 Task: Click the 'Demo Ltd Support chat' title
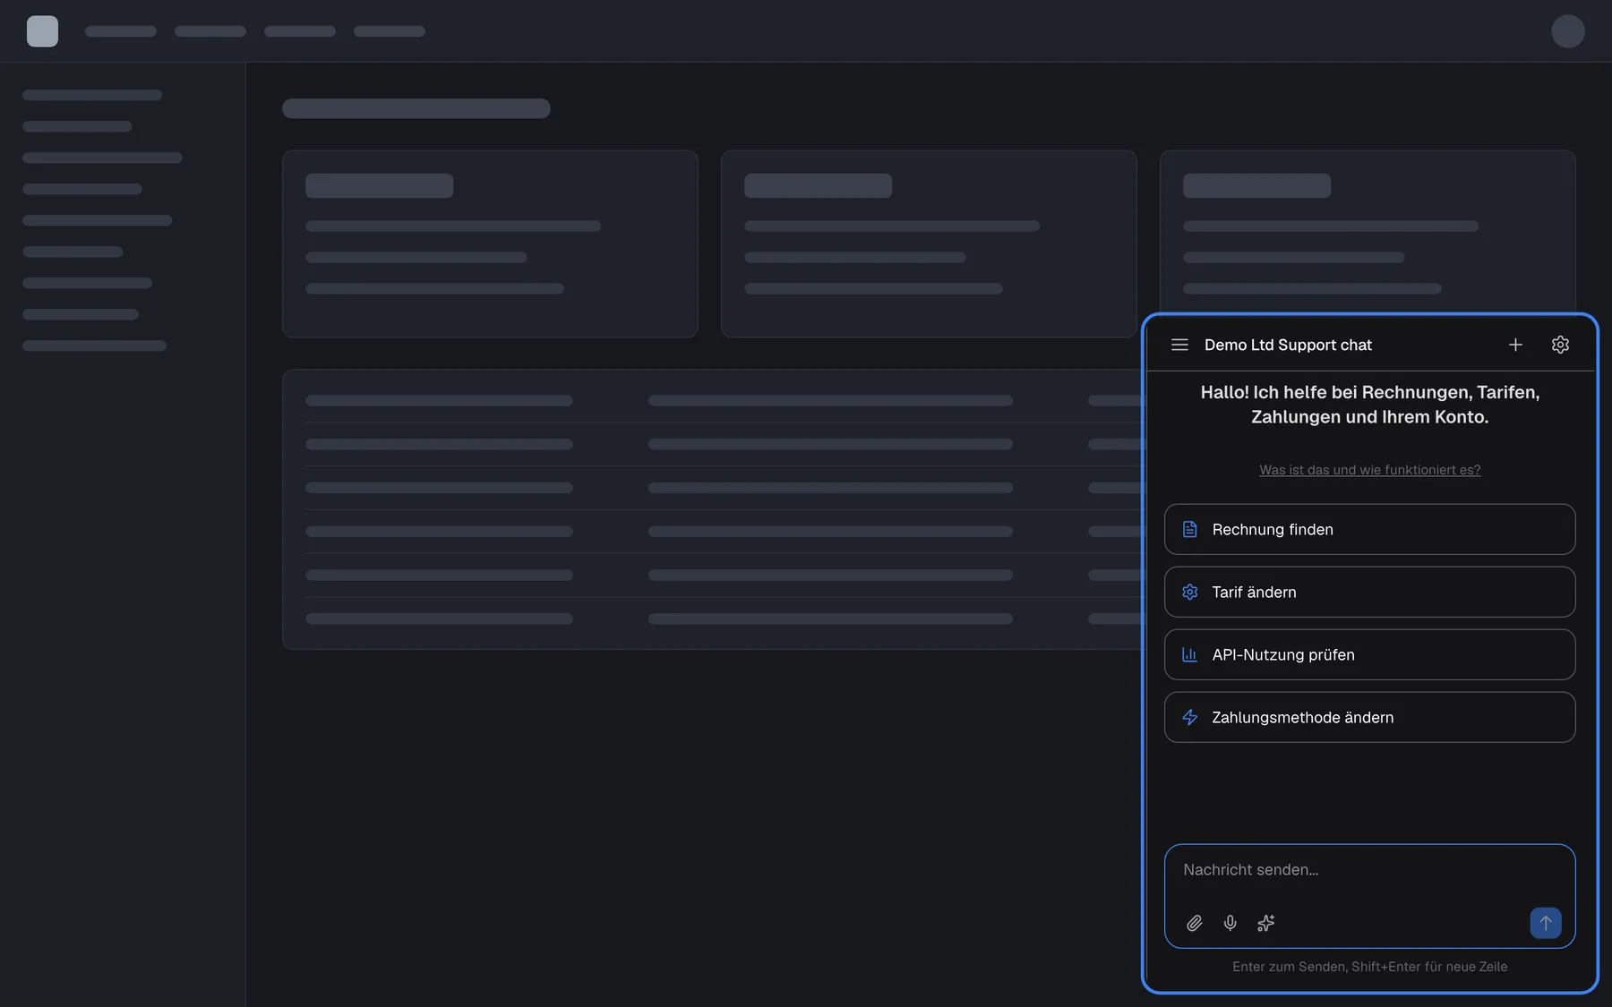click(1288, 345)
